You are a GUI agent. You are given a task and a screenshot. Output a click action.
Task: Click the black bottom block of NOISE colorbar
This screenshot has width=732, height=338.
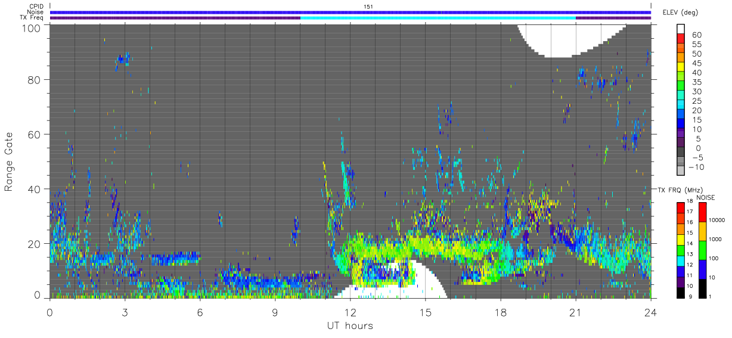click(702, 289)
